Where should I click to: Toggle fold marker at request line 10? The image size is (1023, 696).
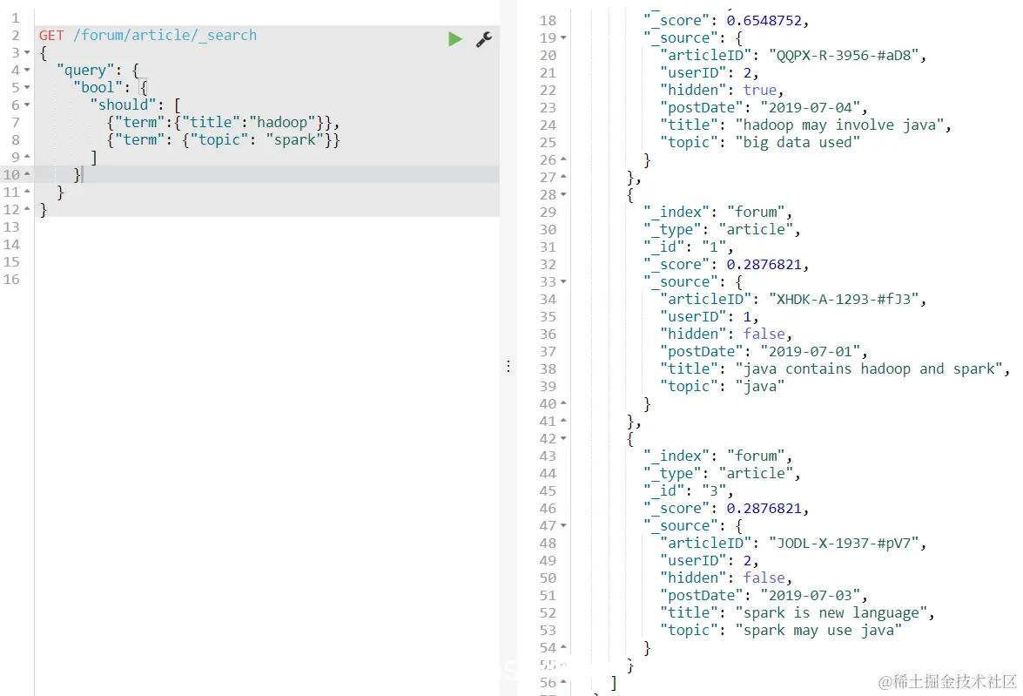coord(27,174)
